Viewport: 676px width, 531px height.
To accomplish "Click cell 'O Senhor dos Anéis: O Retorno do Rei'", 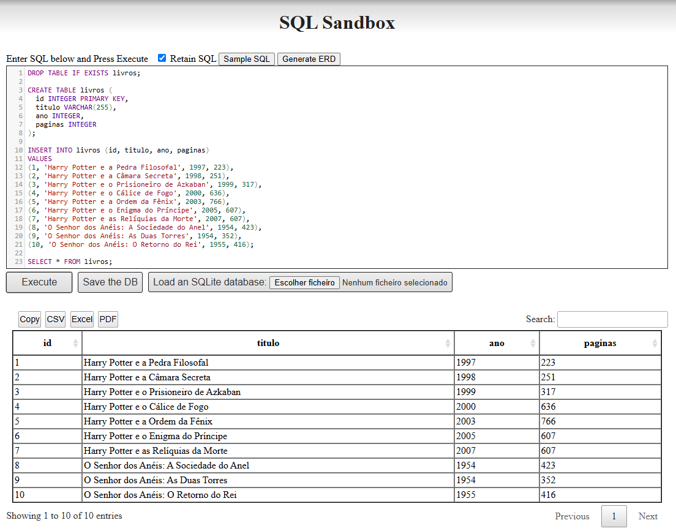I will click(x=268, y=495).
